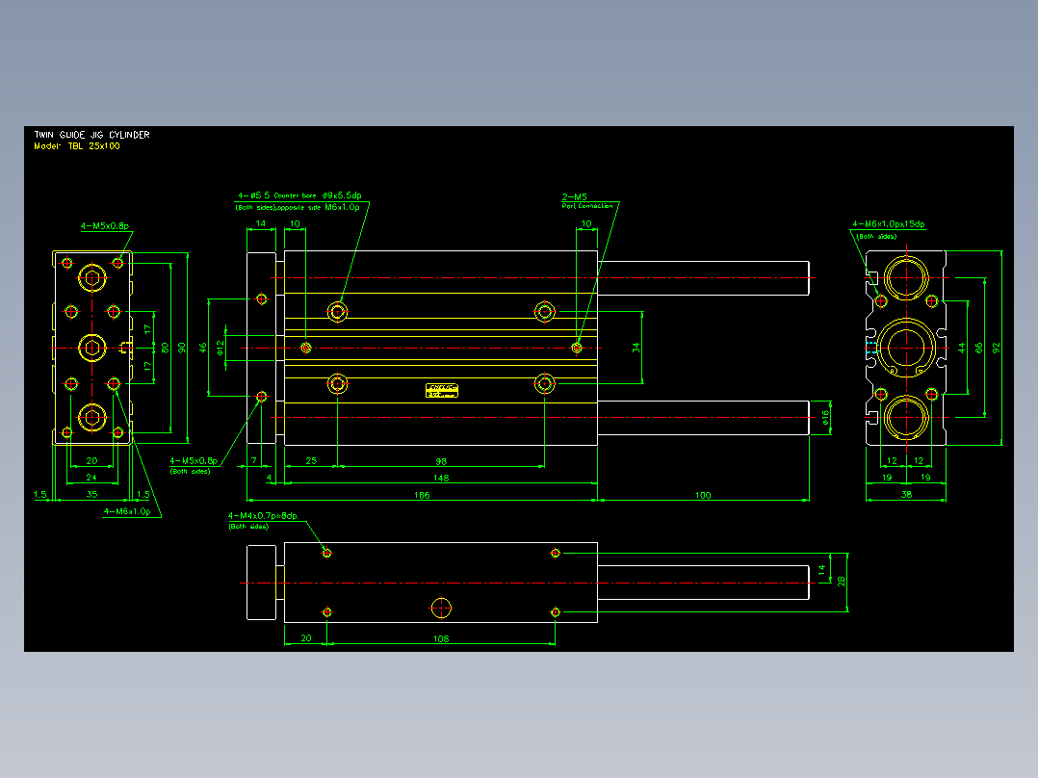
Task: Click the ø12 diameter dimension text
Action: (220, 347)
